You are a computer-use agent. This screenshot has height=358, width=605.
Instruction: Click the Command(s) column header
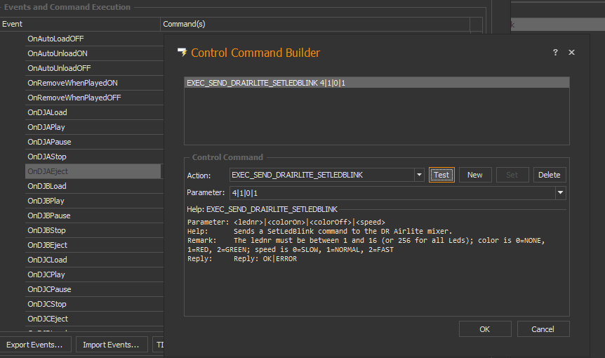[x=184, y=24]
